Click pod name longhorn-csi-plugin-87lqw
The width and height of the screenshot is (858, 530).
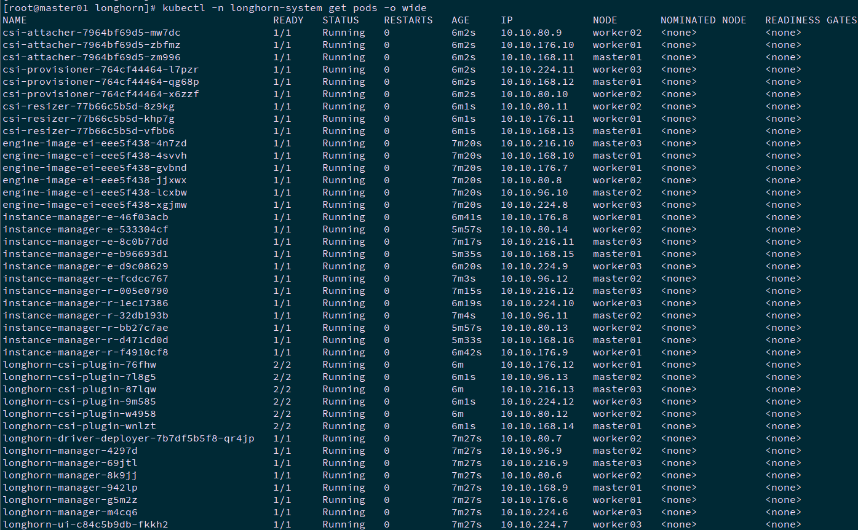coord(79,389)
